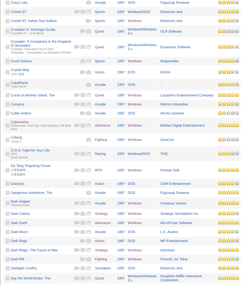Open the Crystal Map game link

point(20,70)
